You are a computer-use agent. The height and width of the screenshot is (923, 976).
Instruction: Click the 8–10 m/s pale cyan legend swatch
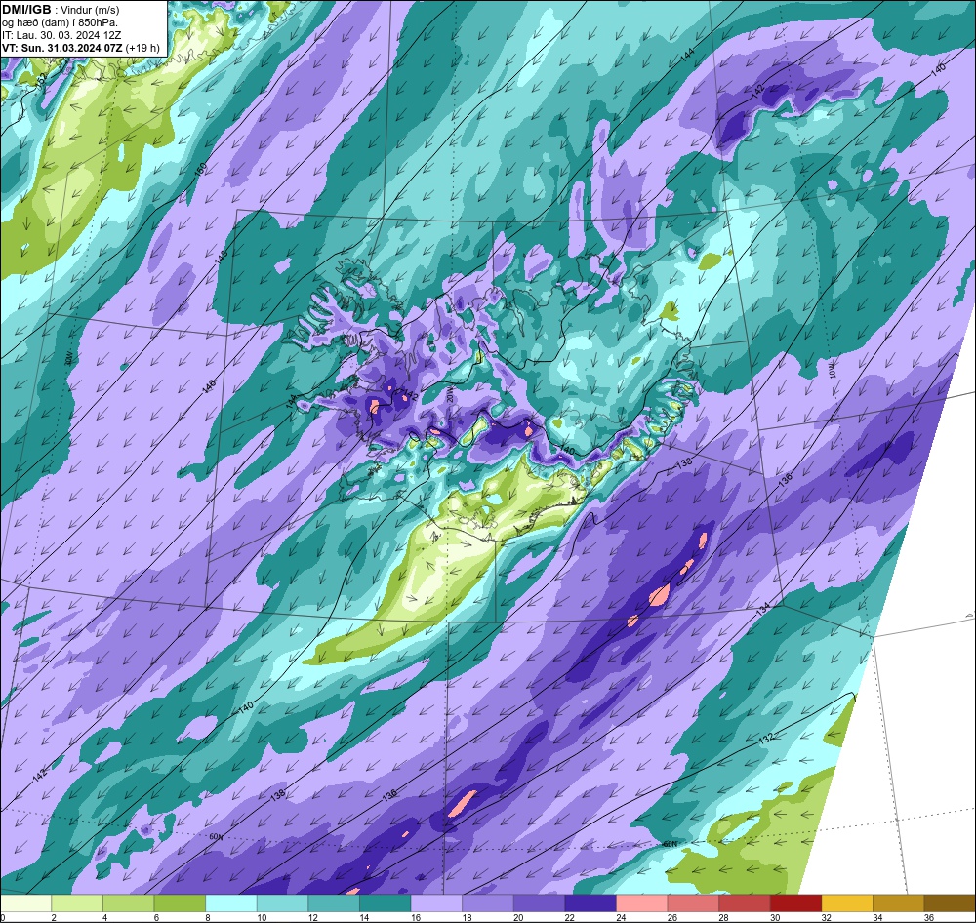[231, 903]
